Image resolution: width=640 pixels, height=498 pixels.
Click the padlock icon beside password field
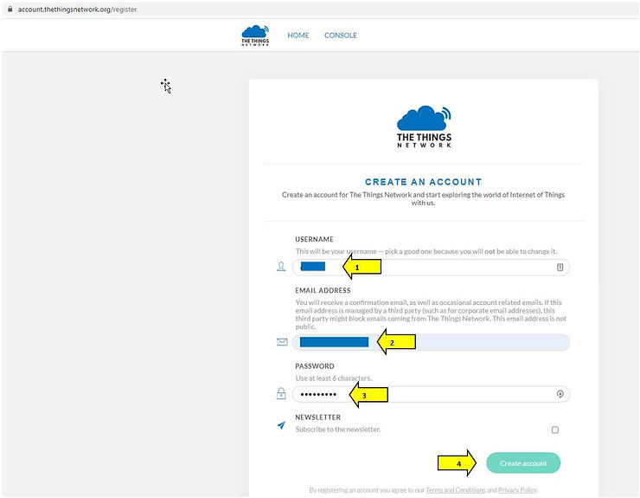click(281, 393)
